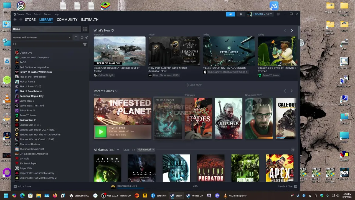355x200 pixels.
Task: Open Windows Start menu
Action: (6, 196)
